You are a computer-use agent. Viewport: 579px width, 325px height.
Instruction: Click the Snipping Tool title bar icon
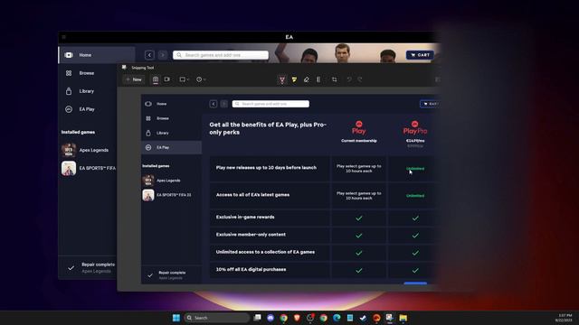click(124, 68)
